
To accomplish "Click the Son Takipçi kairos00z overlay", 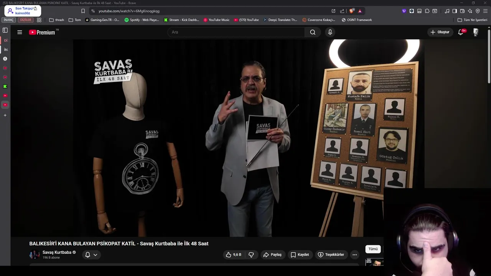I will coord(23,11).
